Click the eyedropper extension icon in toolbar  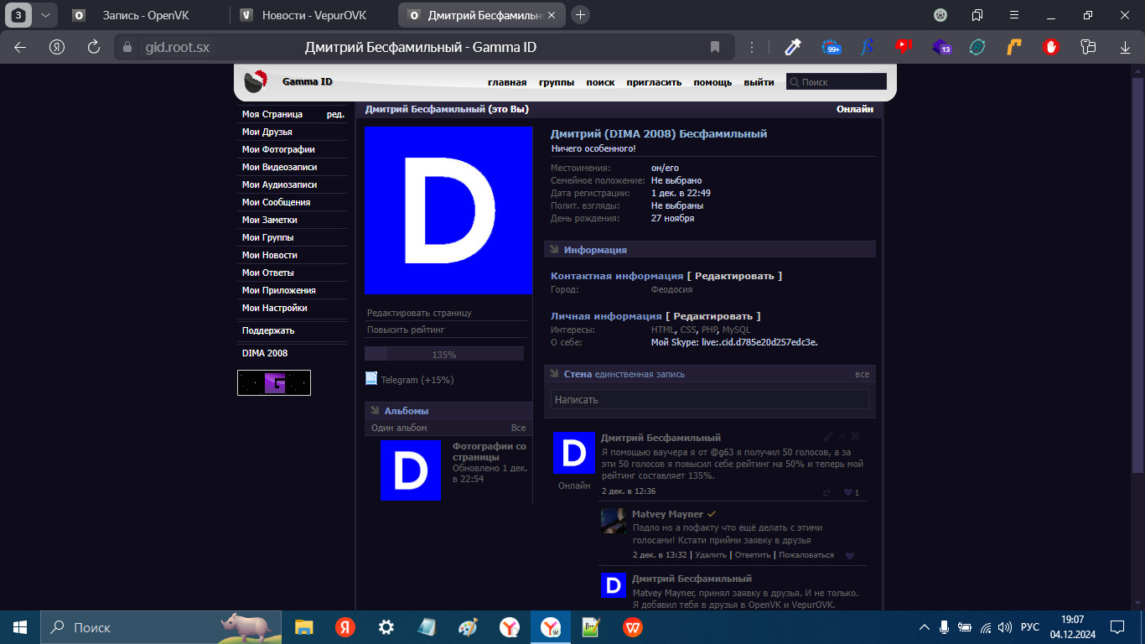tap(793, 47)
